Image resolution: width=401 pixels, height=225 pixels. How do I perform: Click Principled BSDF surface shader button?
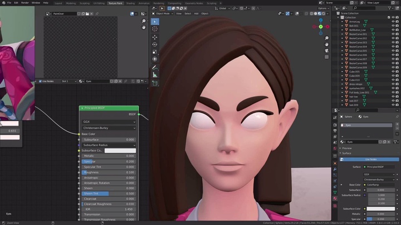379,167
